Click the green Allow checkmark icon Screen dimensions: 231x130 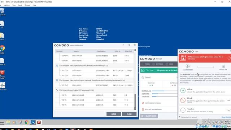coord(183,90)
